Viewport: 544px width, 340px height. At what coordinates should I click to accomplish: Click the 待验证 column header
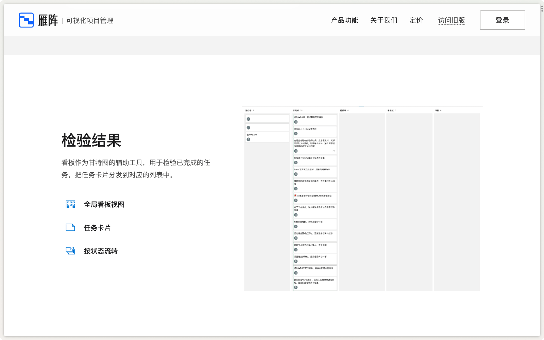[343, 110]
